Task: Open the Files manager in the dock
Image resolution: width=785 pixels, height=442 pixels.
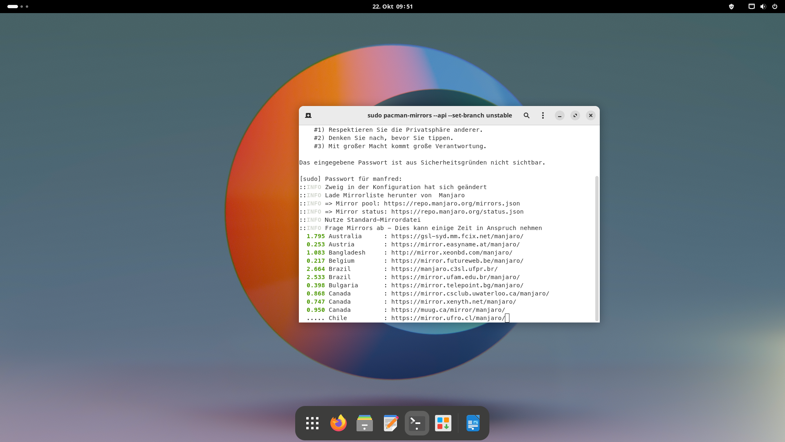Action: [364, 423]
